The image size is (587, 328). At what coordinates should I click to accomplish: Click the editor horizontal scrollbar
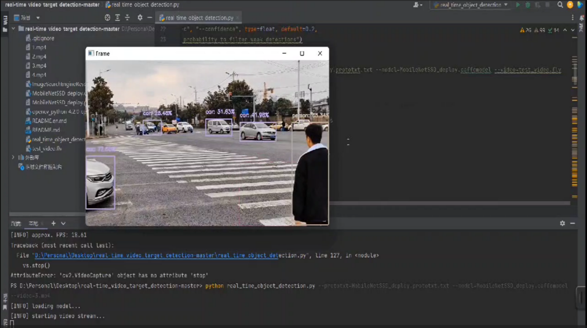click(x=449, y=203)
